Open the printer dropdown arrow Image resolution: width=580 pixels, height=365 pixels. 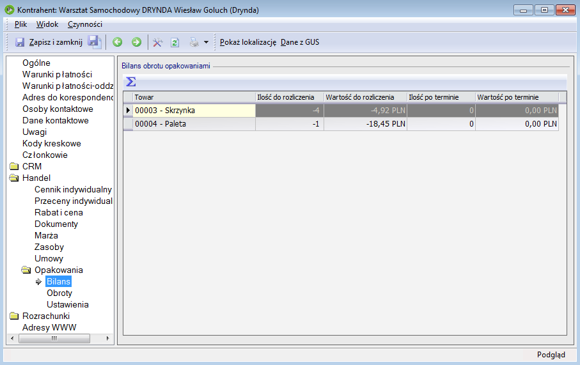[206, 43]
